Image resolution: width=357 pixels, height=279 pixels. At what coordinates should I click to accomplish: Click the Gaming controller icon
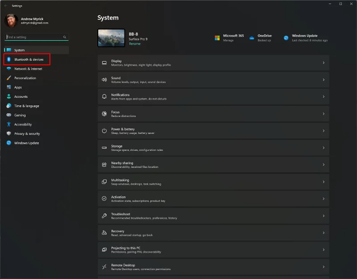(x=9, y=115)
